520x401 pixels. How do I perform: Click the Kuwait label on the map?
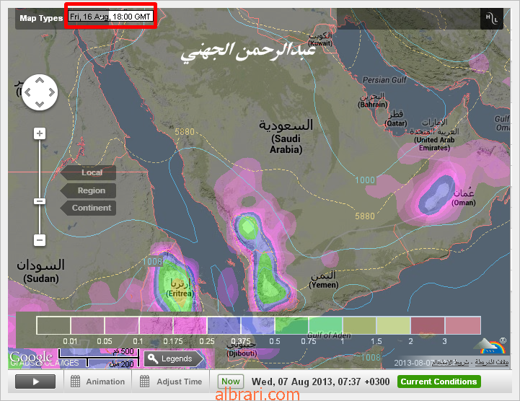pyautogui.click(x=320, y=39)
